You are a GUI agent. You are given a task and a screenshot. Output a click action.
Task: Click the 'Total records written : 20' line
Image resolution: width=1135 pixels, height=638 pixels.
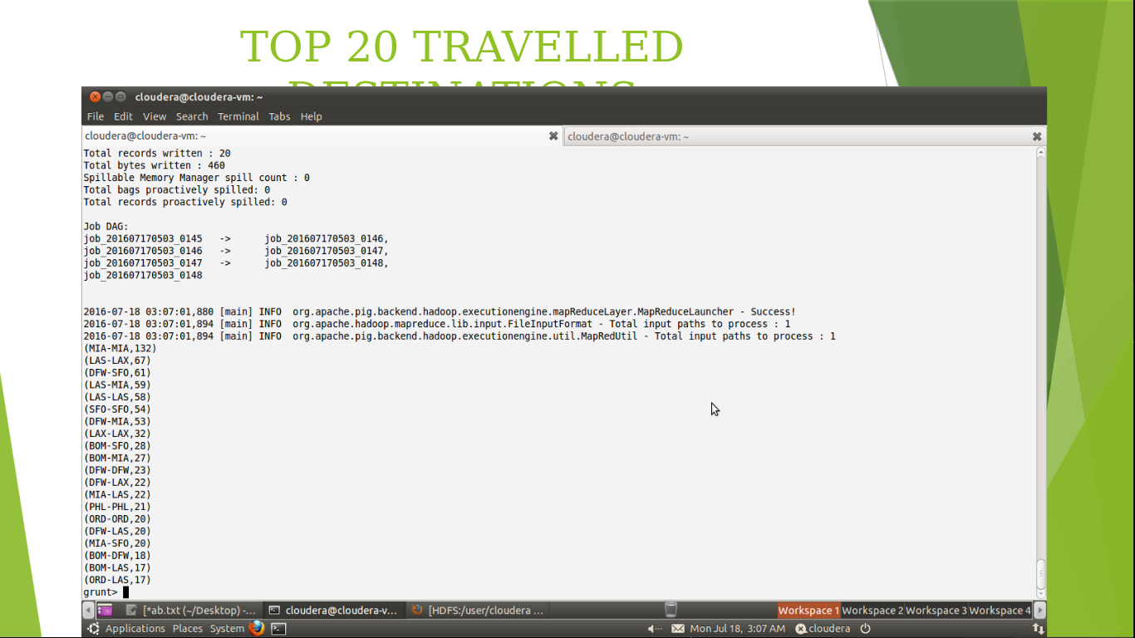157,154
